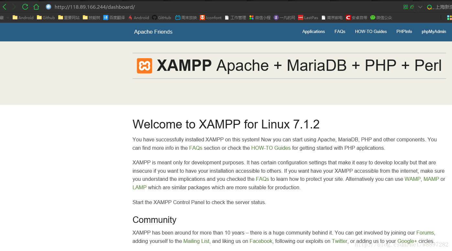The height and width of the screenshot is (251, 452).
Task: Follow FAQs link in second paragraph
Action: 263,179
